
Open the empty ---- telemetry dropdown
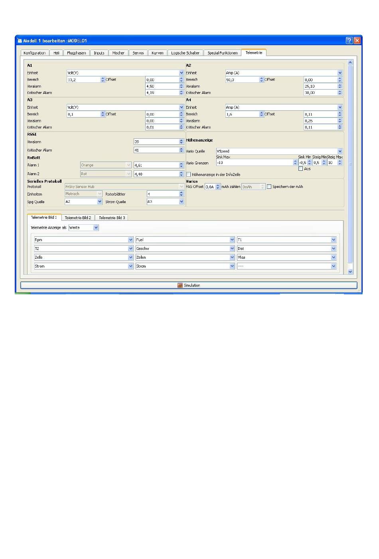[x=286, y=266]
